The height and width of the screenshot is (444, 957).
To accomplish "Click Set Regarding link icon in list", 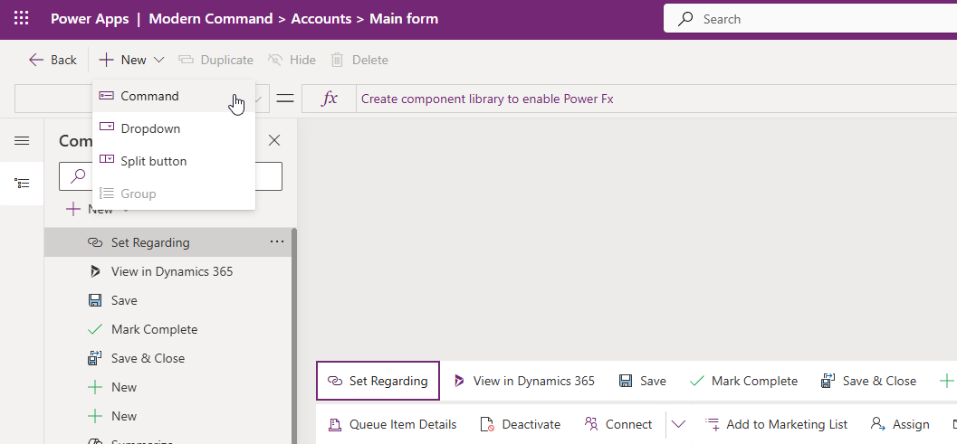I will coord(94,242).
